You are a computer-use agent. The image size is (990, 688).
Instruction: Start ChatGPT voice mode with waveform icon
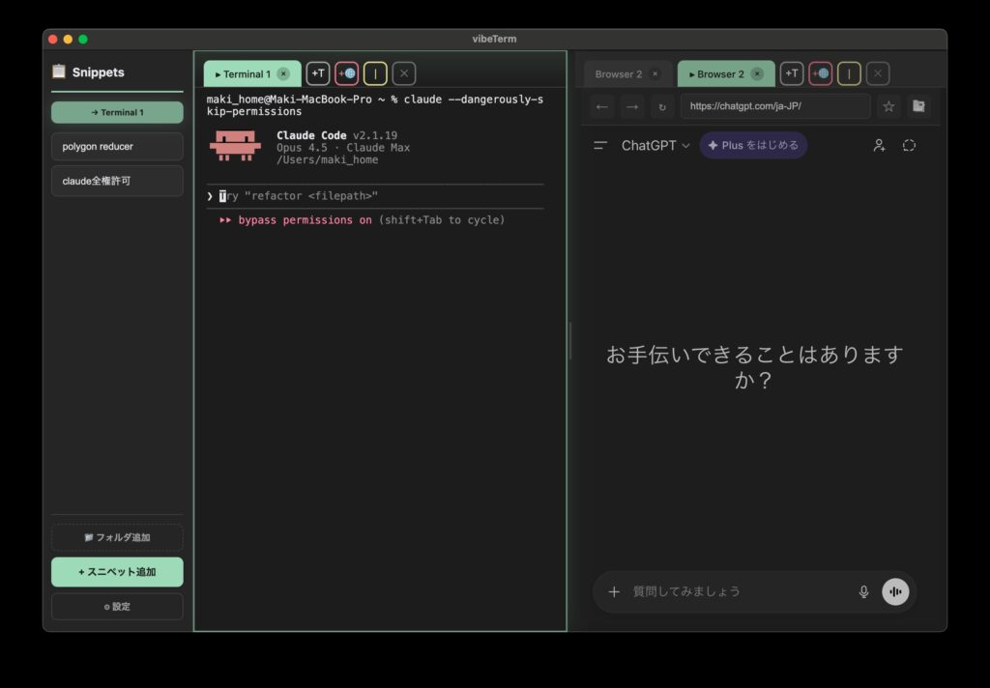pos(895,591)
